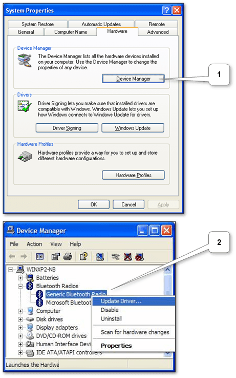236x378 pixels.
Task: Open Properties via the toolbar properties icon
Action: tap(56, 256)
